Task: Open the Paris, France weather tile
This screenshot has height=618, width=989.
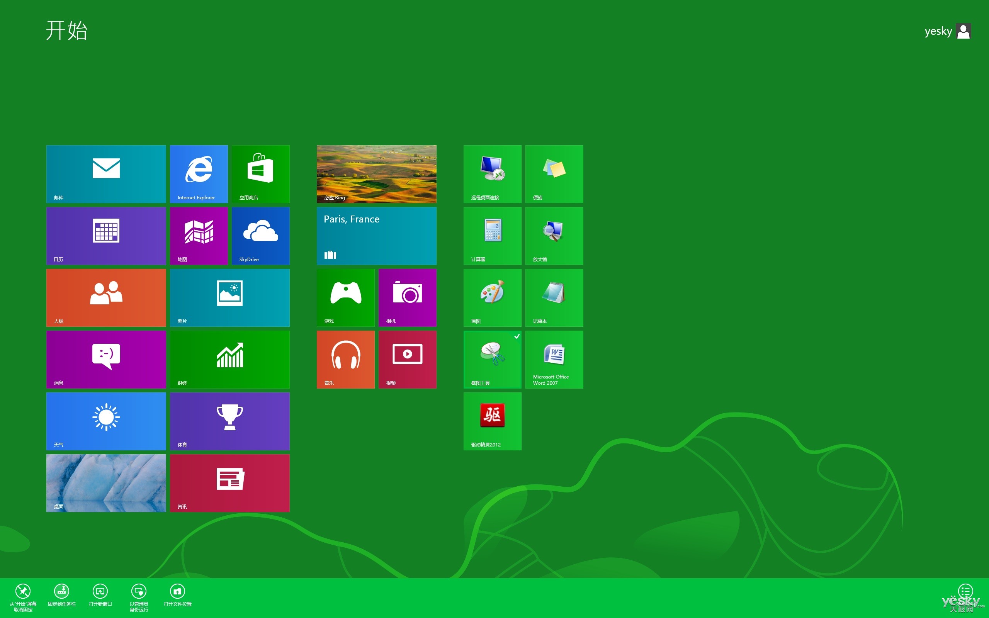Action: (376, 236)
